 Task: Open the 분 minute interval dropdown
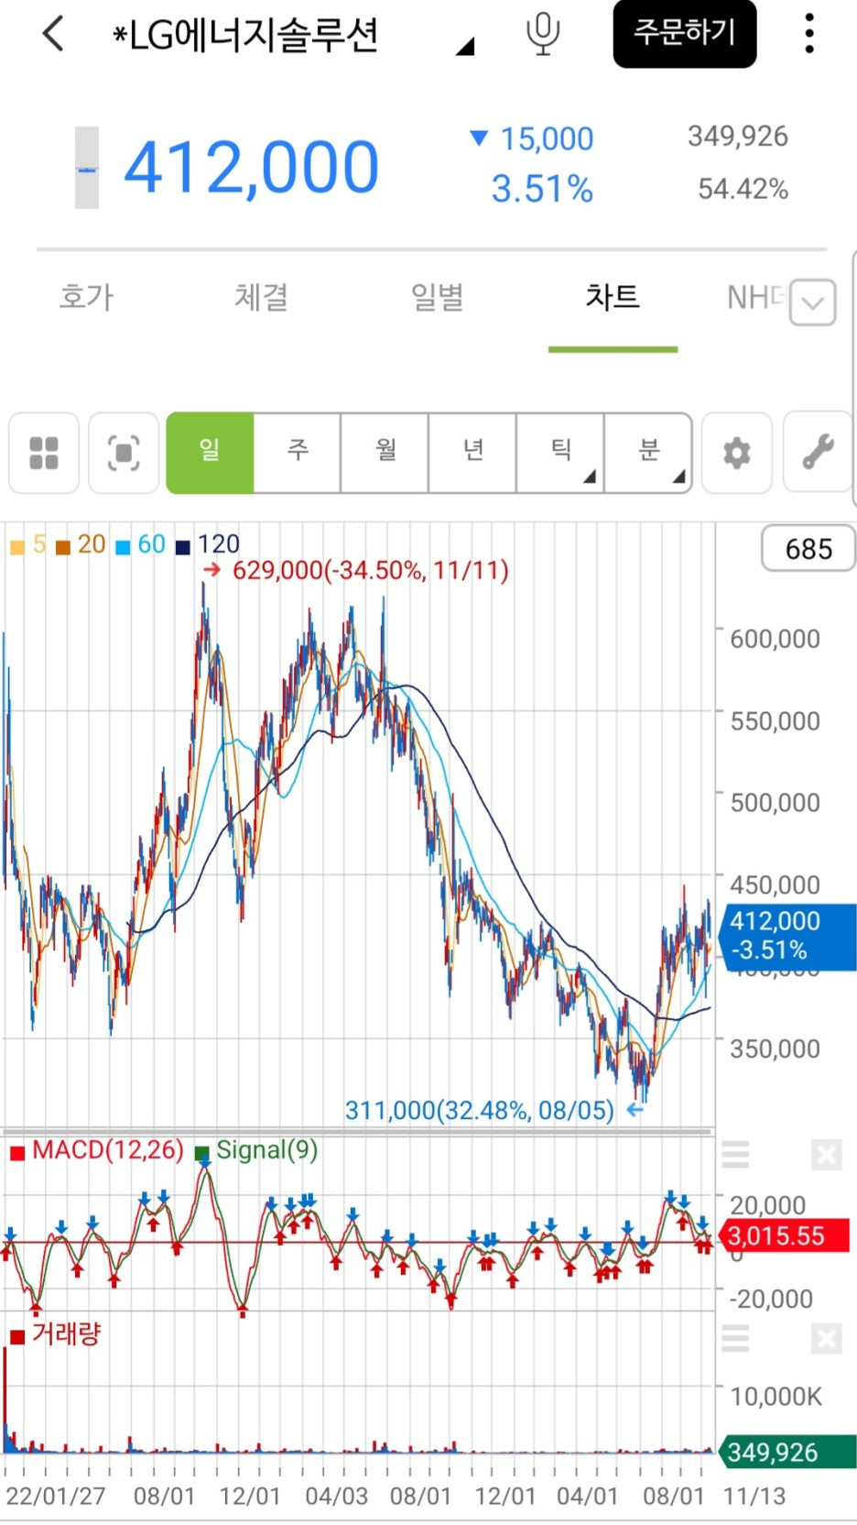648,453
